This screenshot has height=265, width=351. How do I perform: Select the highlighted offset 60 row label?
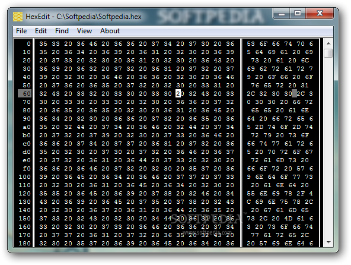(x=25, y=93)
